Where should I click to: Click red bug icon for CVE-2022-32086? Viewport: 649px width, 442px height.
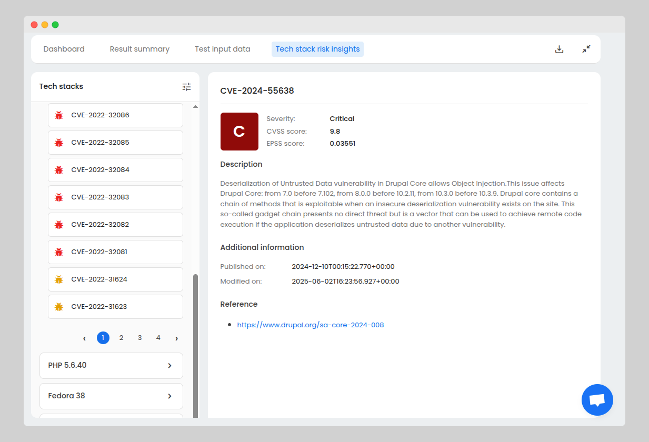pyautogui.click(x=59, y=115)
